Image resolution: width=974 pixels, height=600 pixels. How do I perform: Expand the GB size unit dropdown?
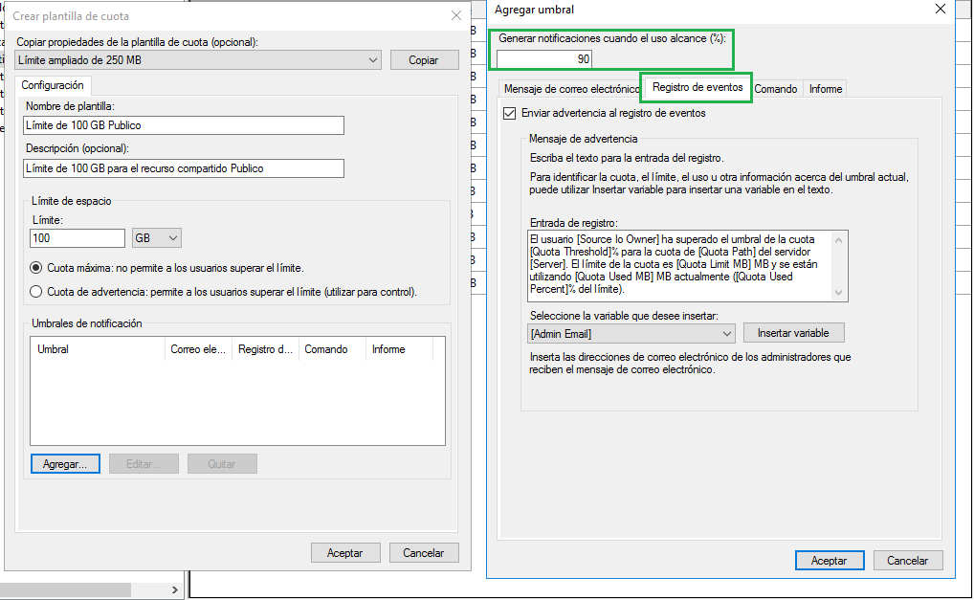(157, 238)
